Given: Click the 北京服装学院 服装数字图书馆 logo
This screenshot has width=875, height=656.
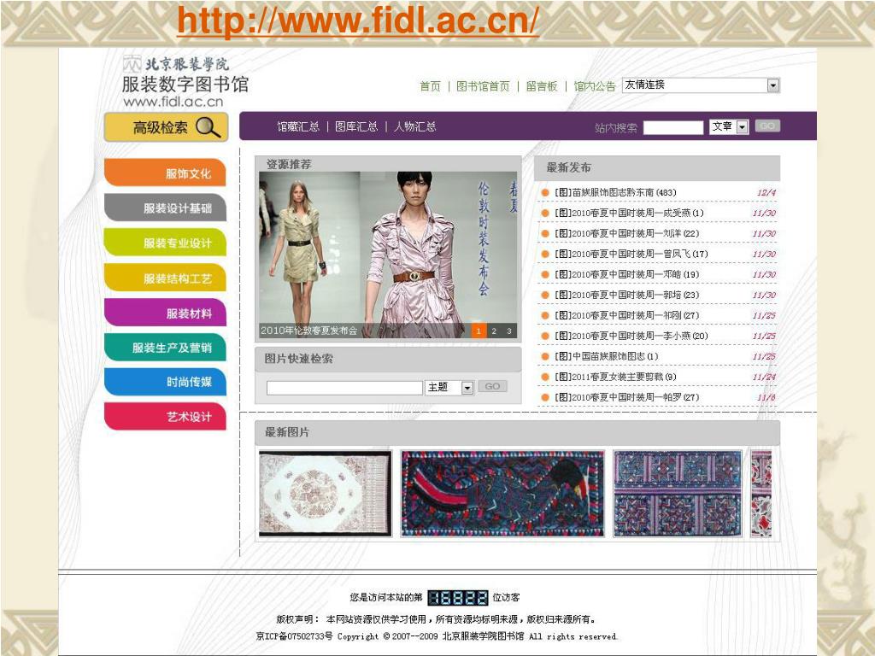Looking at the screenshot, I should click(185, 81).
